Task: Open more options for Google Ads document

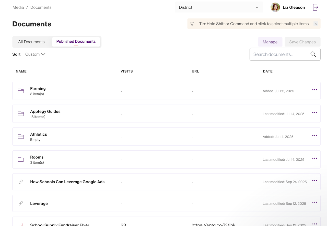Action: 314,181
